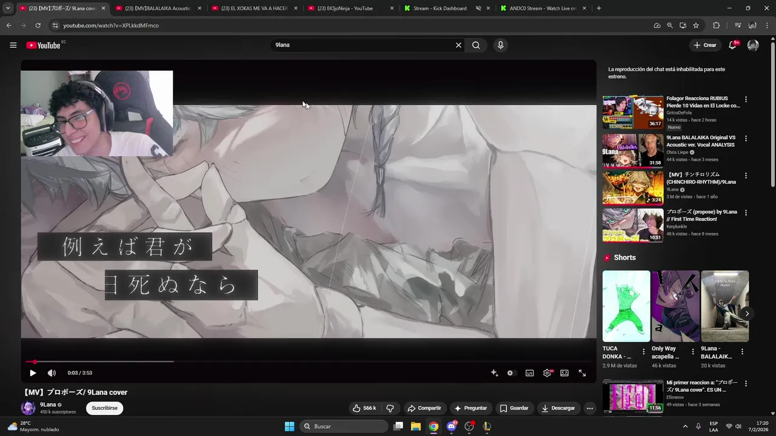Open a new browser tab
This screenshot has width=776, height=436.
tap(599, 8)
